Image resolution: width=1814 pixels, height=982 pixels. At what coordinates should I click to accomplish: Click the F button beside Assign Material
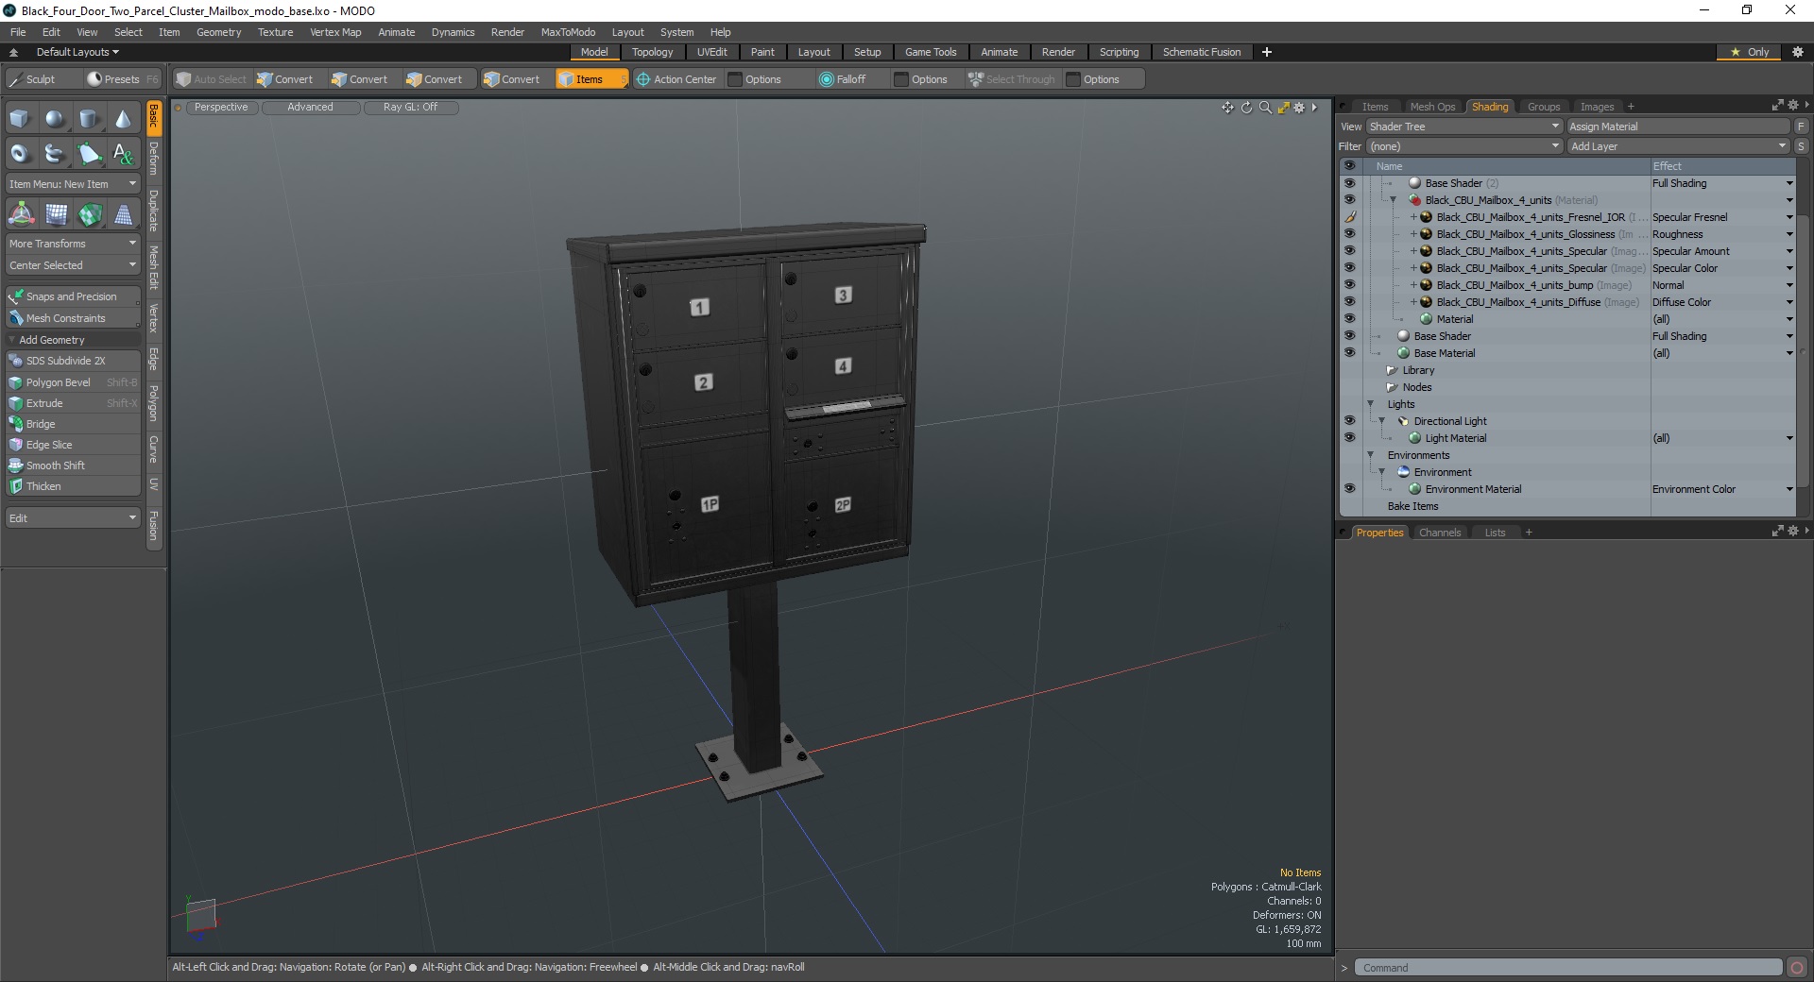click(x=1801, y=127)
